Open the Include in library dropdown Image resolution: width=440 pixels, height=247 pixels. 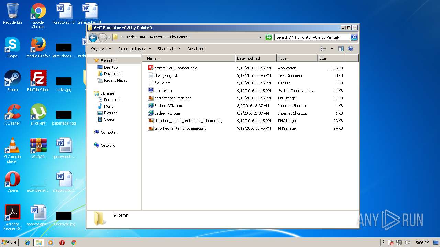pyautogui.click(x=134, y=49)
